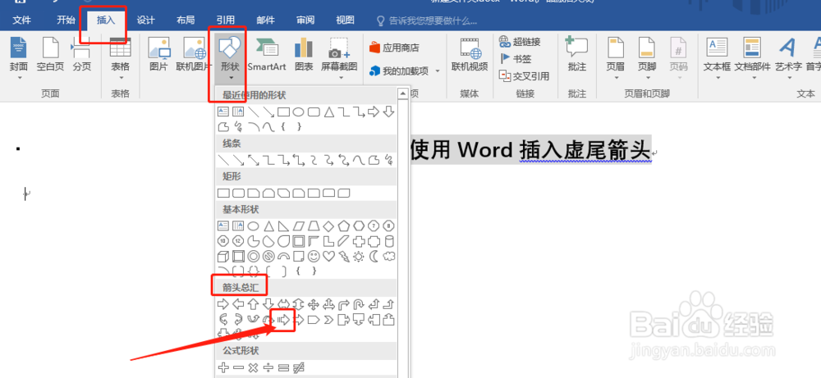Viewport: 821px width, 378px height.
Task: Pick the chevron arrow shape
Action: coord(328,320)
